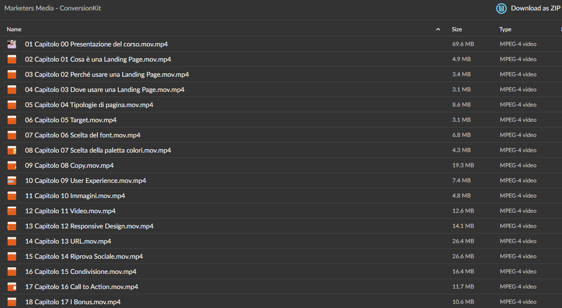
Task: Click file icon for 17 Call to Action
Action: click(12, 287)
